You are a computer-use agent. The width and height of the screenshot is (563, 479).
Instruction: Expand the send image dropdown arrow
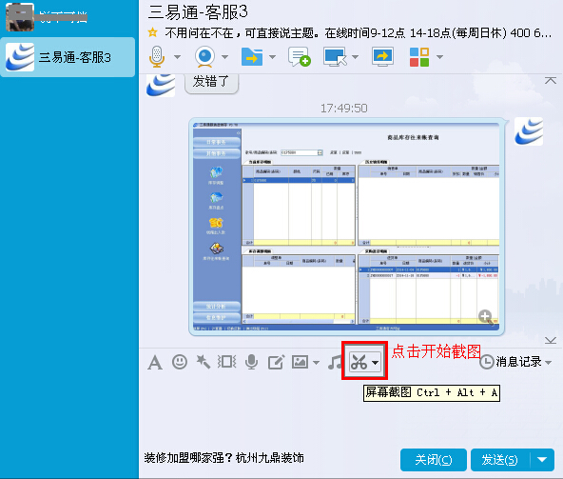tap(316, 363)
